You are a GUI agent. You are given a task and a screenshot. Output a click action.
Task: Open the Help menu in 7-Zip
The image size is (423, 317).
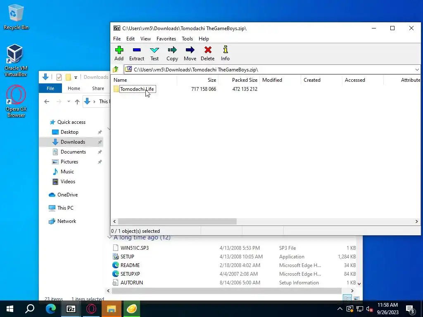click(204, 39)
